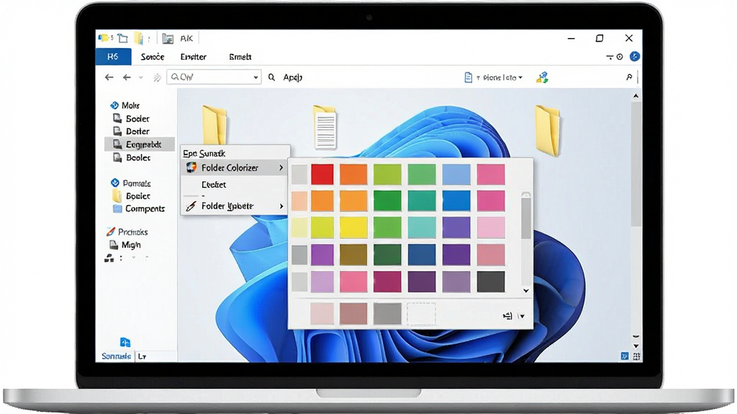Click the second left arrow in navigation bar
Image resolution: width=737 pixels, height=414 pixels.
point(127,77)
